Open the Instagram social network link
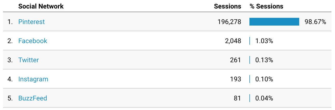This screenshot has height=110, width=335. pyautogui.click(x=33, y=79)
